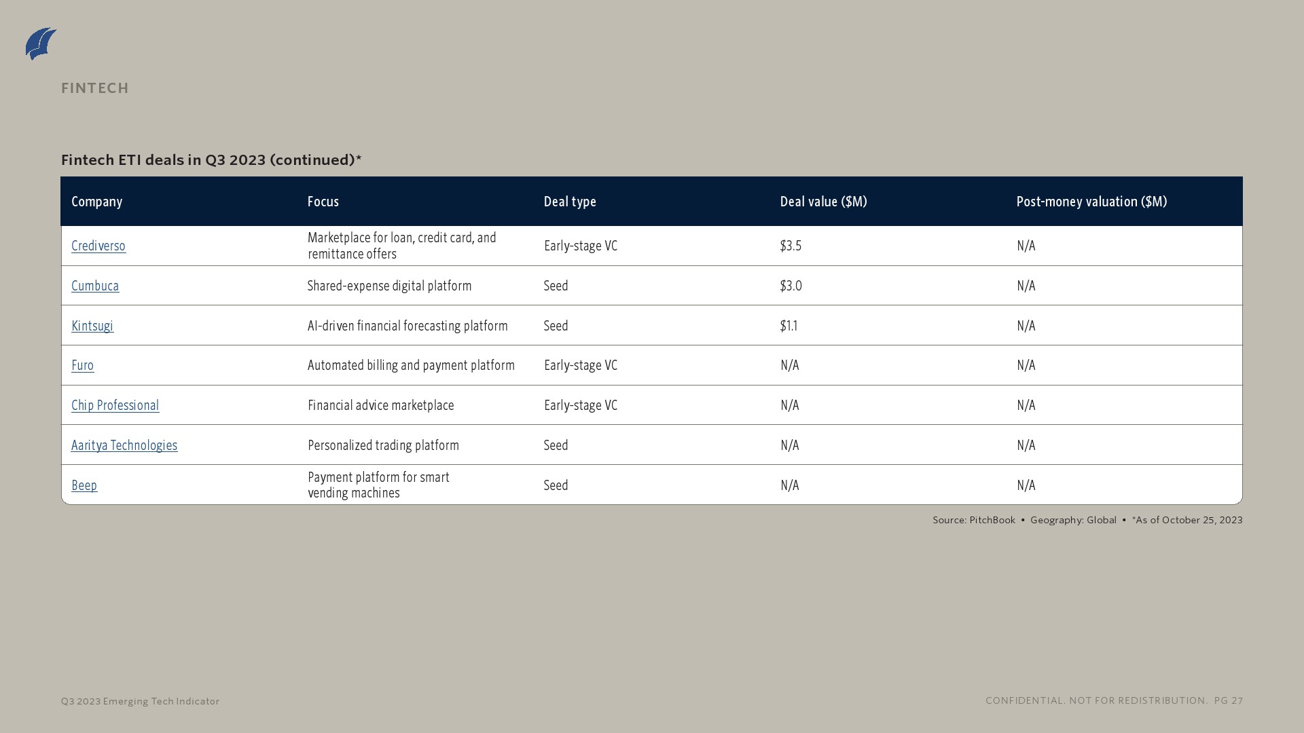The height and width of the screenshot is (733, 1304).
Task: Select the Company column header
Action: pyautogui.click(x=97, y=202)
